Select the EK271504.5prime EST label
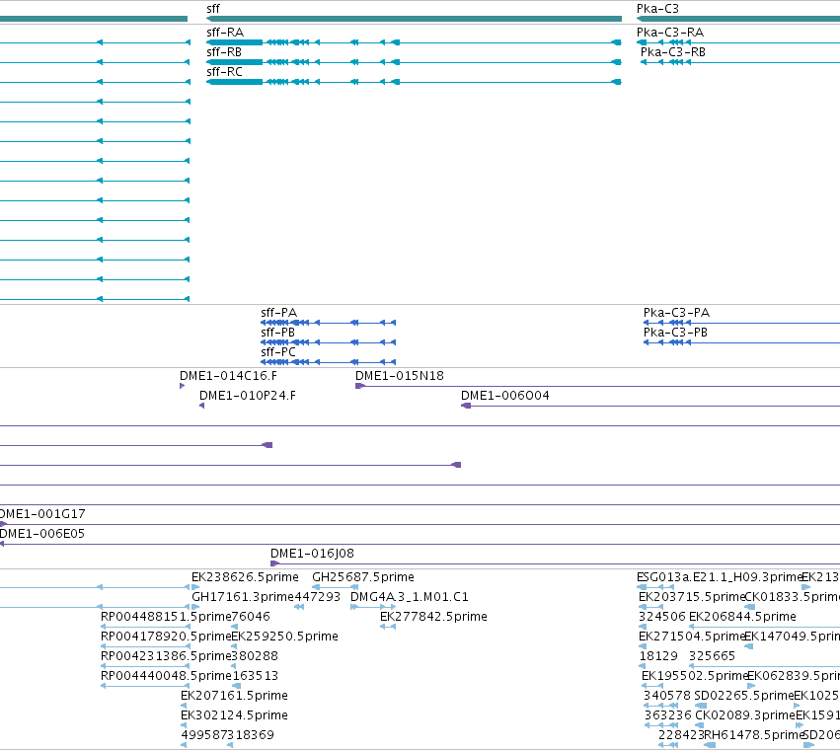Viewport: 840px width, 750px height. coord(692,637)
